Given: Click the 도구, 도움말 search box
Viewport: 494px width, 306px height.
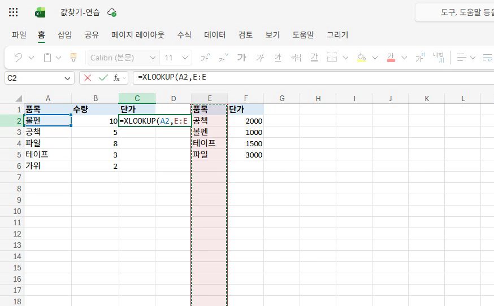Looking at the screenshot, I should pyautogui.click(x=454, y=12).
